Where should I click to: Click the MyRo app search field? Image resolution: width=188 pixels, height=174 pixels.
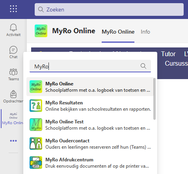pyautogui.click(x=90, y=66)
